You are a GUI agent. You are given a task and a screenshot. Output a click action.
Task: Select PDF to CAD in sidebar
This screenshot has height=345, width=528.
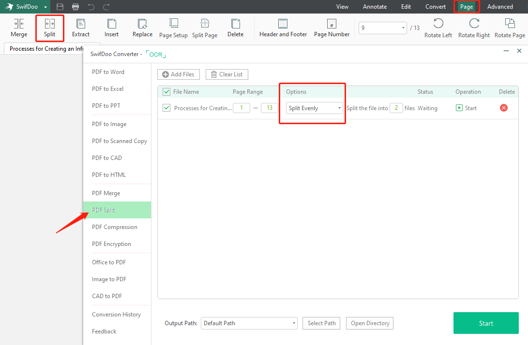107,158
